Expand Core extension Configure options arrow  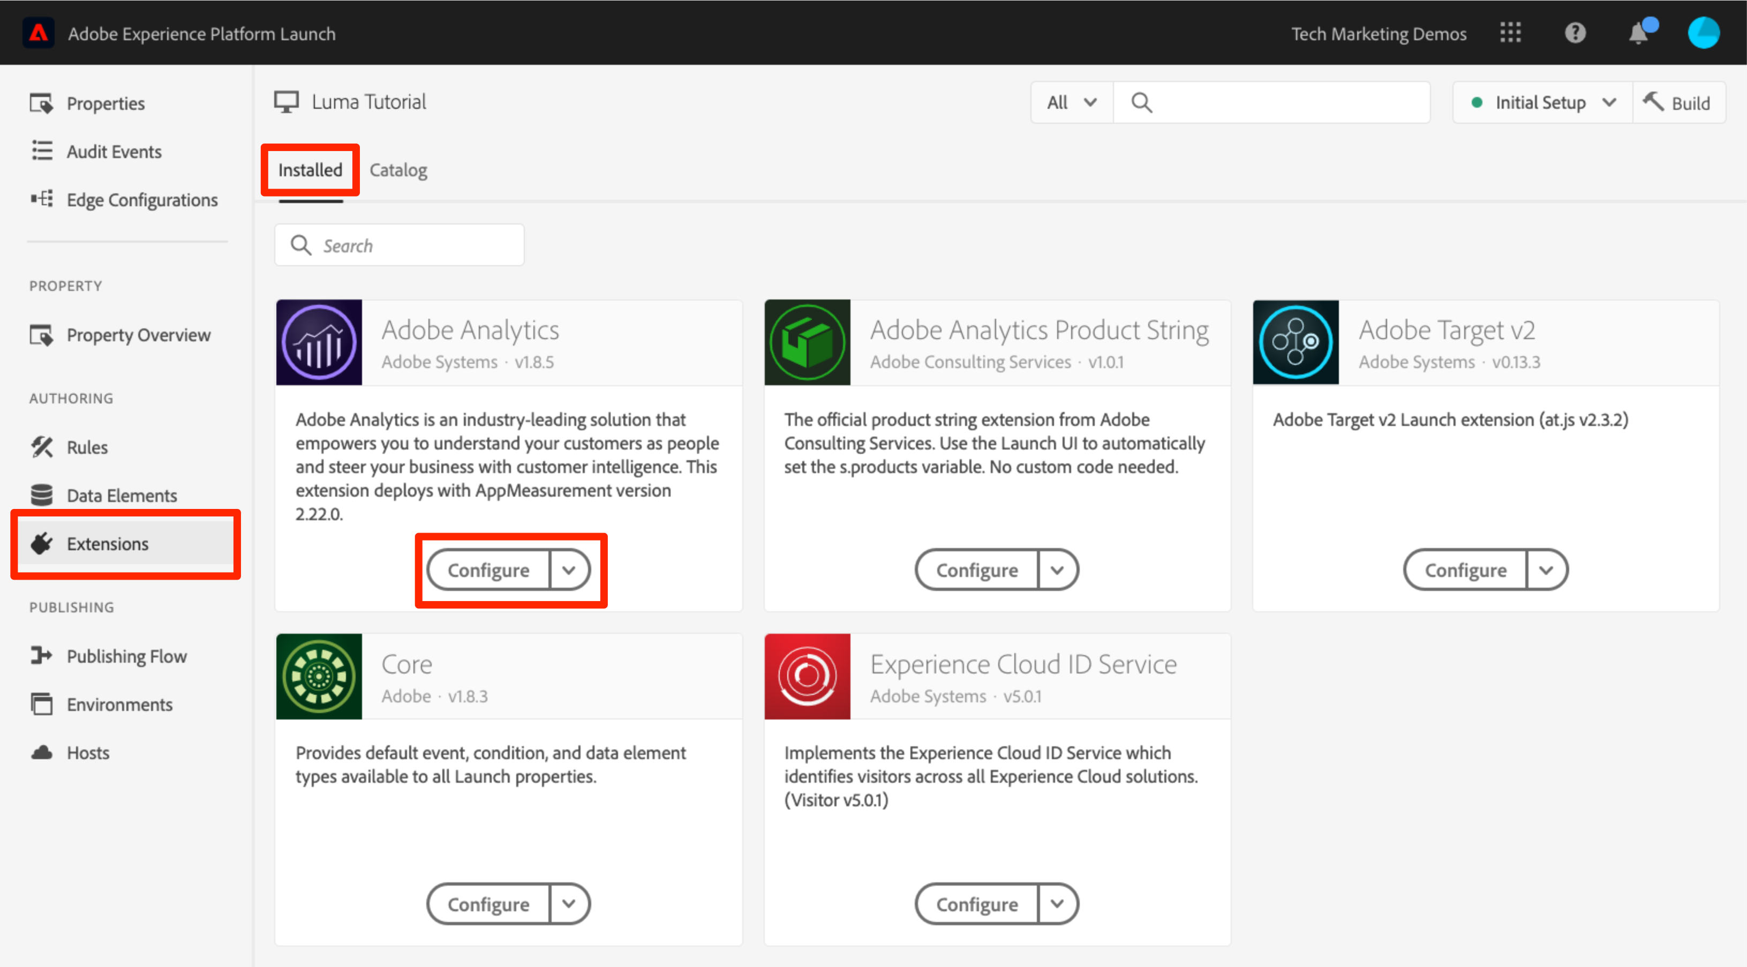click(569, 904)
